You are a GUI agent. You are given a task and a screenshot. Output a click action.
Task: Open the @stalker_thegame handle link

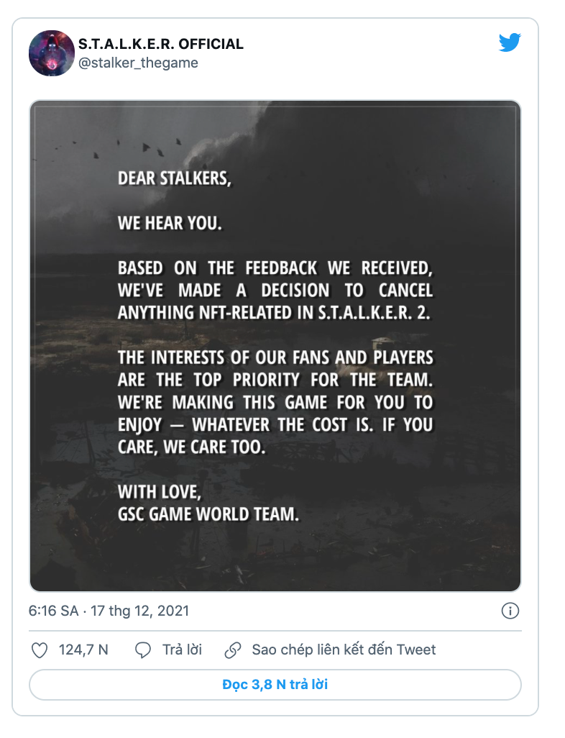(x=138, y=63)
